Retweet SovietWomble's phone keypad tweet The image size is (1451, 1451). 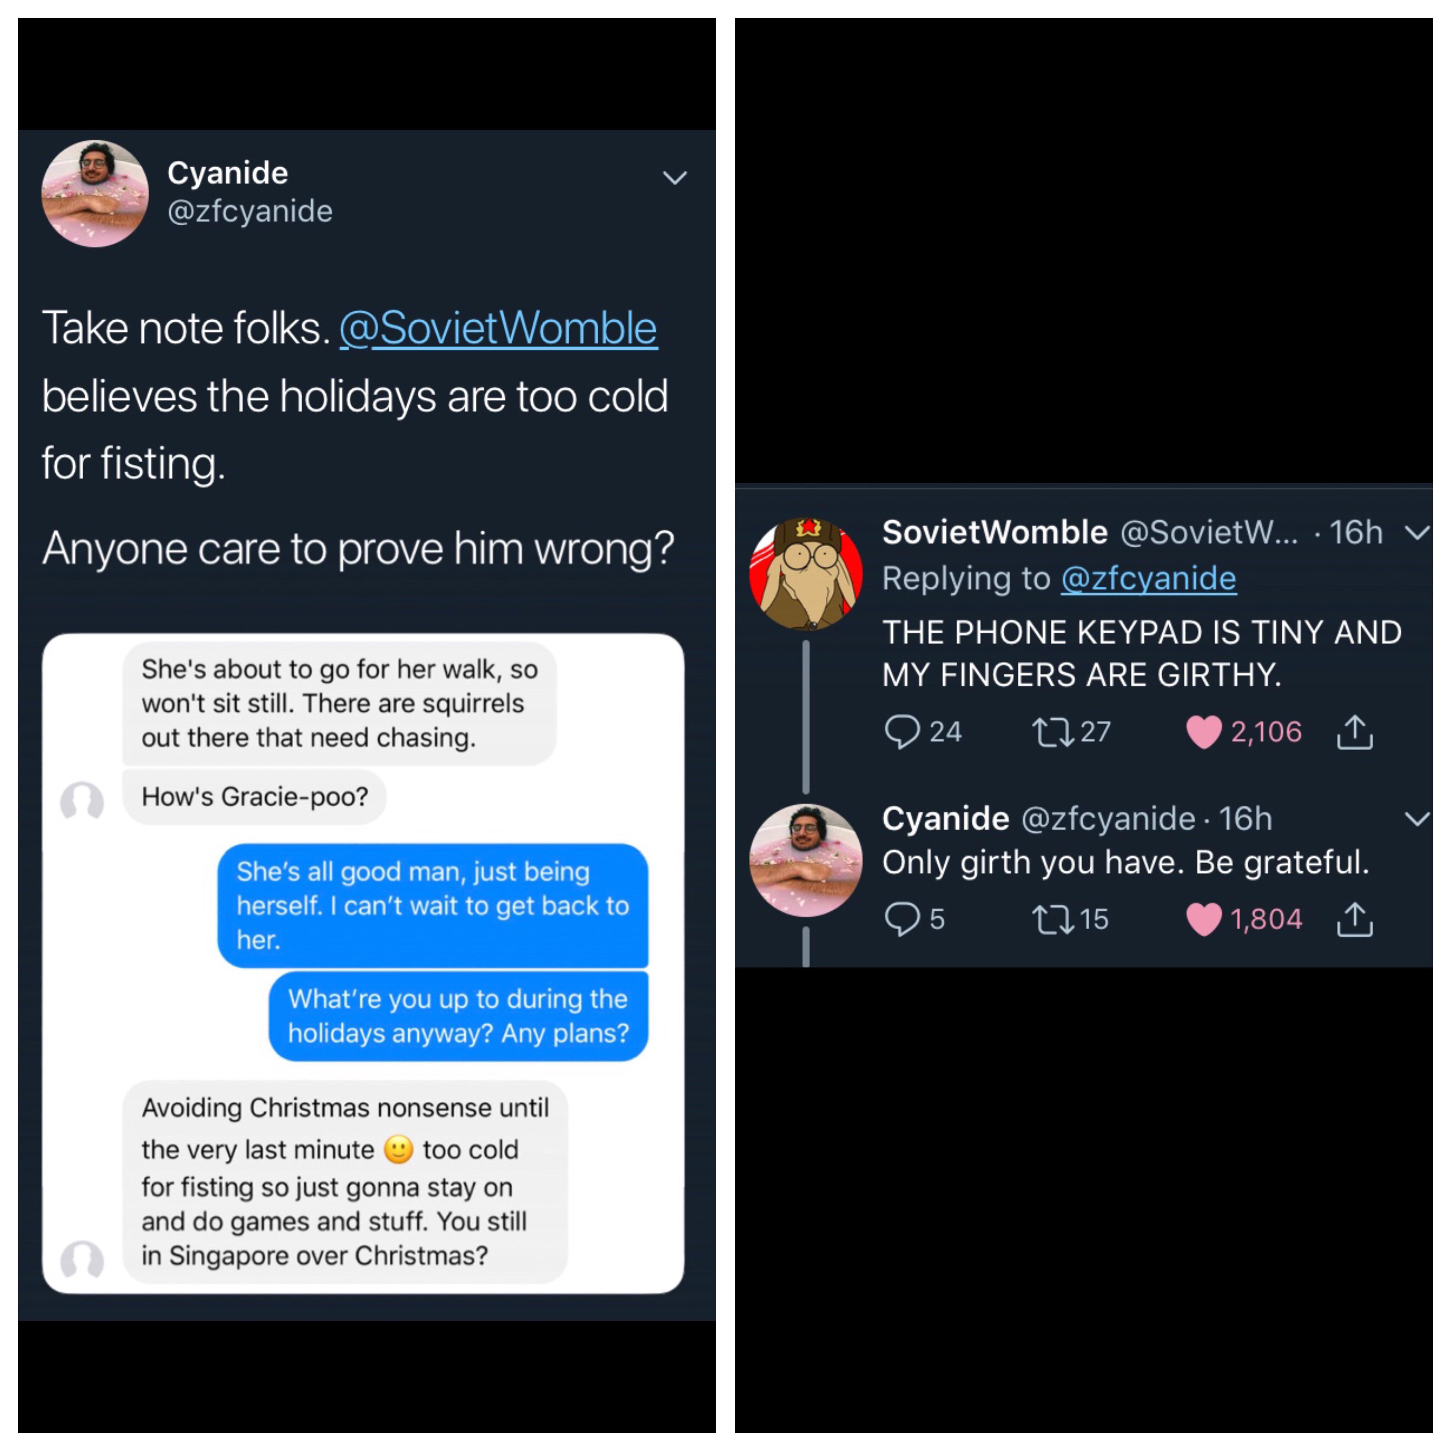1053,732
